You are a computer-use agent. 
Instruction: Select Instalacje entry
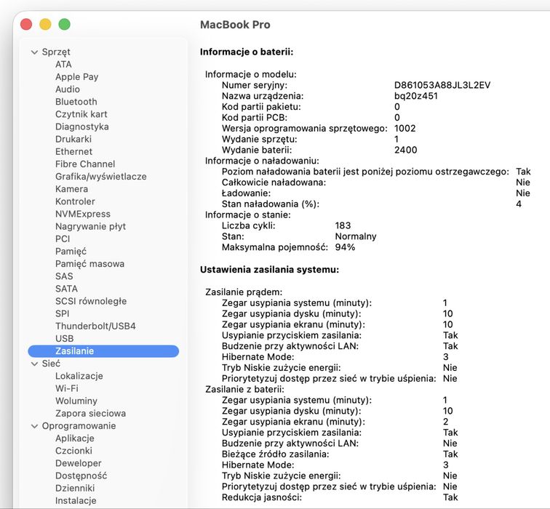click(x=76, y=501)
